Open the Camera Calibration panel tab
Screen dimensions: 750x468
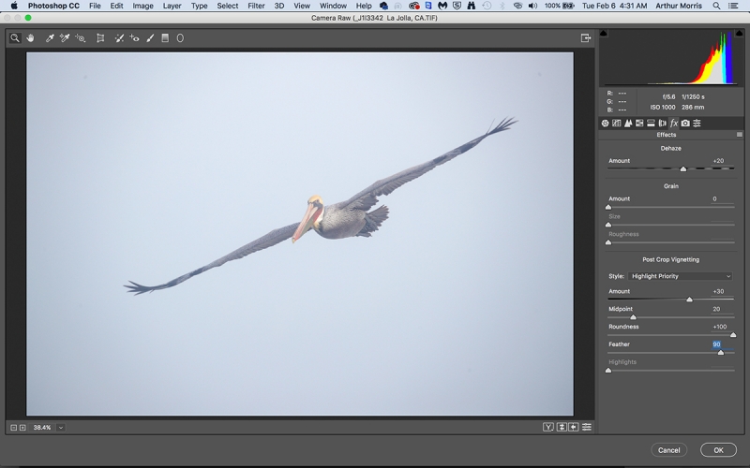click(685, 124)
